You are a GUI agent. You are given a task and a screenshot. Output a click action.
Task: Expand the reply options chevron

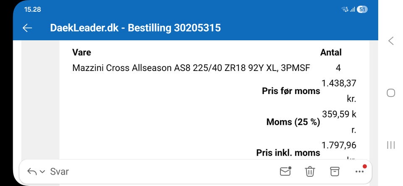[x=42, y=171]
